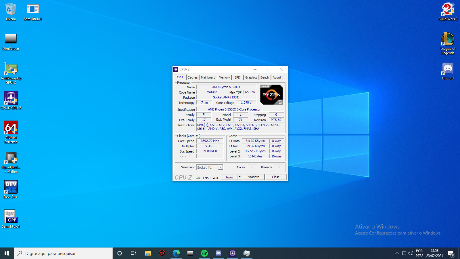Open Task View on the taskbar
The image size is (460, 259).
133,253
